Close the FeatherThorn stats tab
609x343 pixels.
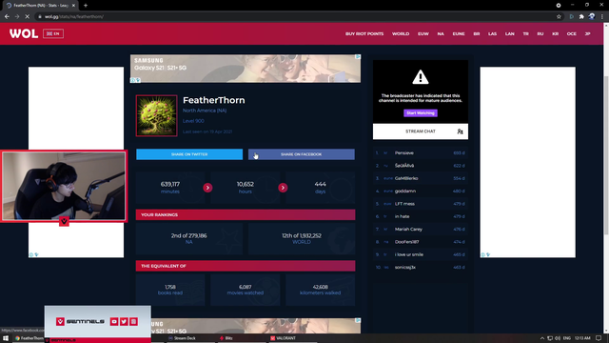(x=73, y=6)
